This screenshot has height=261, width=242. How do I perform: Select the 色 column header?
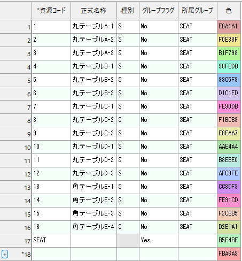pos(229,11)
